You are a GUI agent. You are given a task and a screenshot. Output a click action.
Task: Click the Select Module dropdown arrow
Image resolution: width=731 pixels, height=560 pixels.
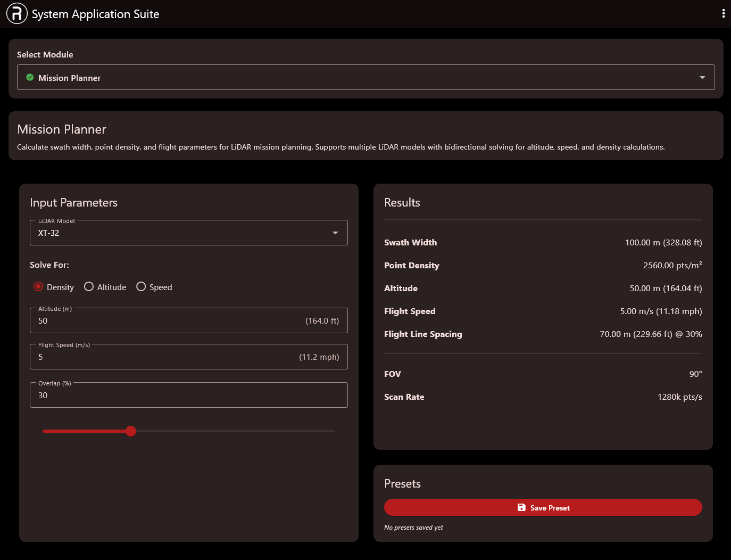click(702, 78)
